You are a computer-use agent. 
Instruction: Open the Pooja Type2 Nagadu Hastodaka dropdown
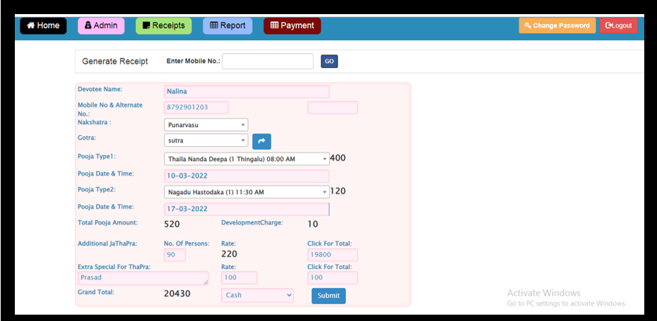[x=247, y=192]
